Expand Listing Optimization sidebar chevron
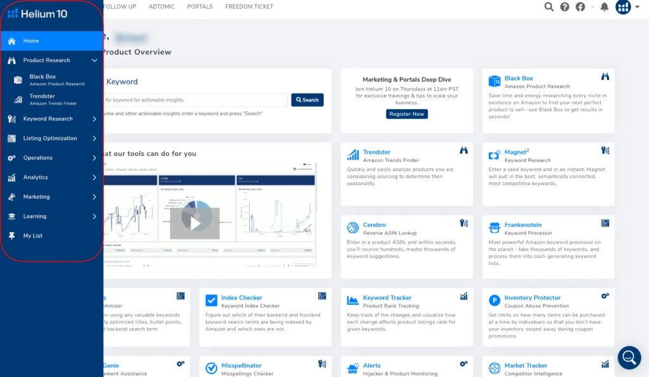 [x=94, y=138]
